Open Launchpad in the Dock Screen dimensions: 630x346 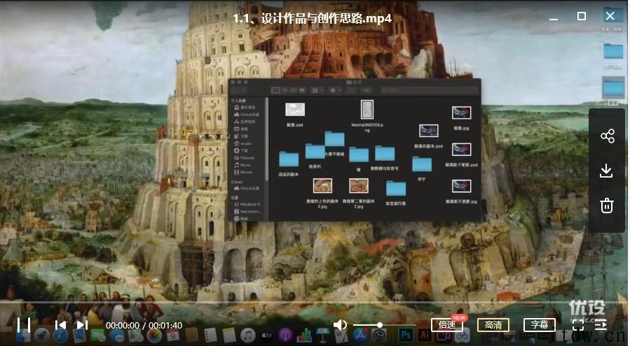pos(42,336)
